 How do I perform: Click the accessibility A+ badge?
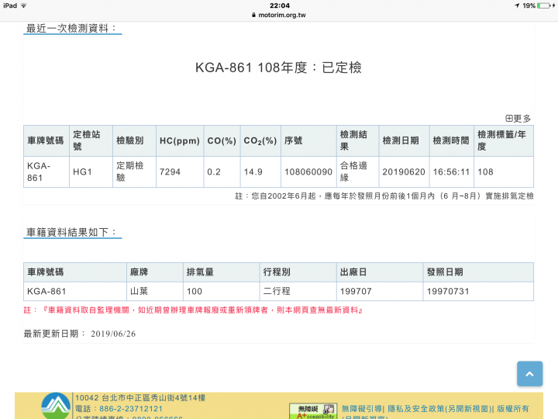point(313,411)
